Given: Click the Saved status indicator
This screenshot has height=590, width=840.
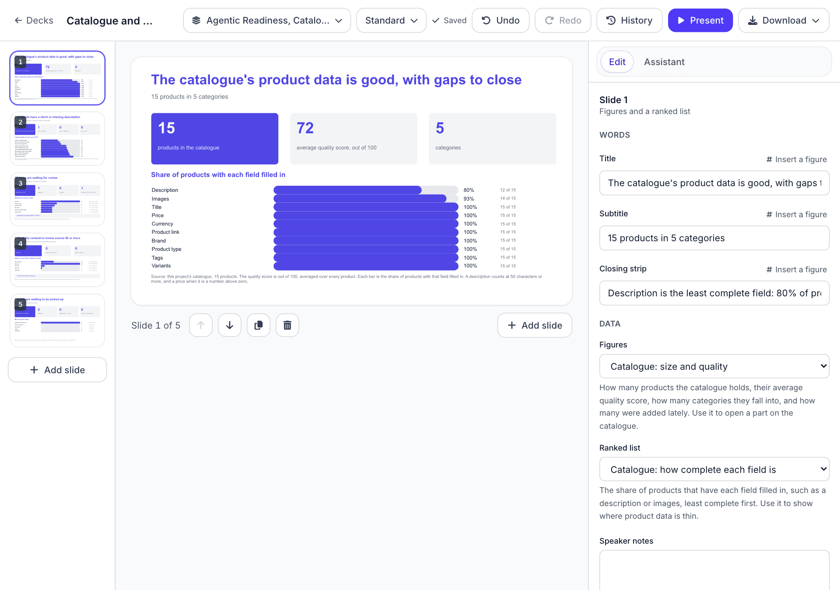Looking at the screenshot, I should click(x=449, y=21).
